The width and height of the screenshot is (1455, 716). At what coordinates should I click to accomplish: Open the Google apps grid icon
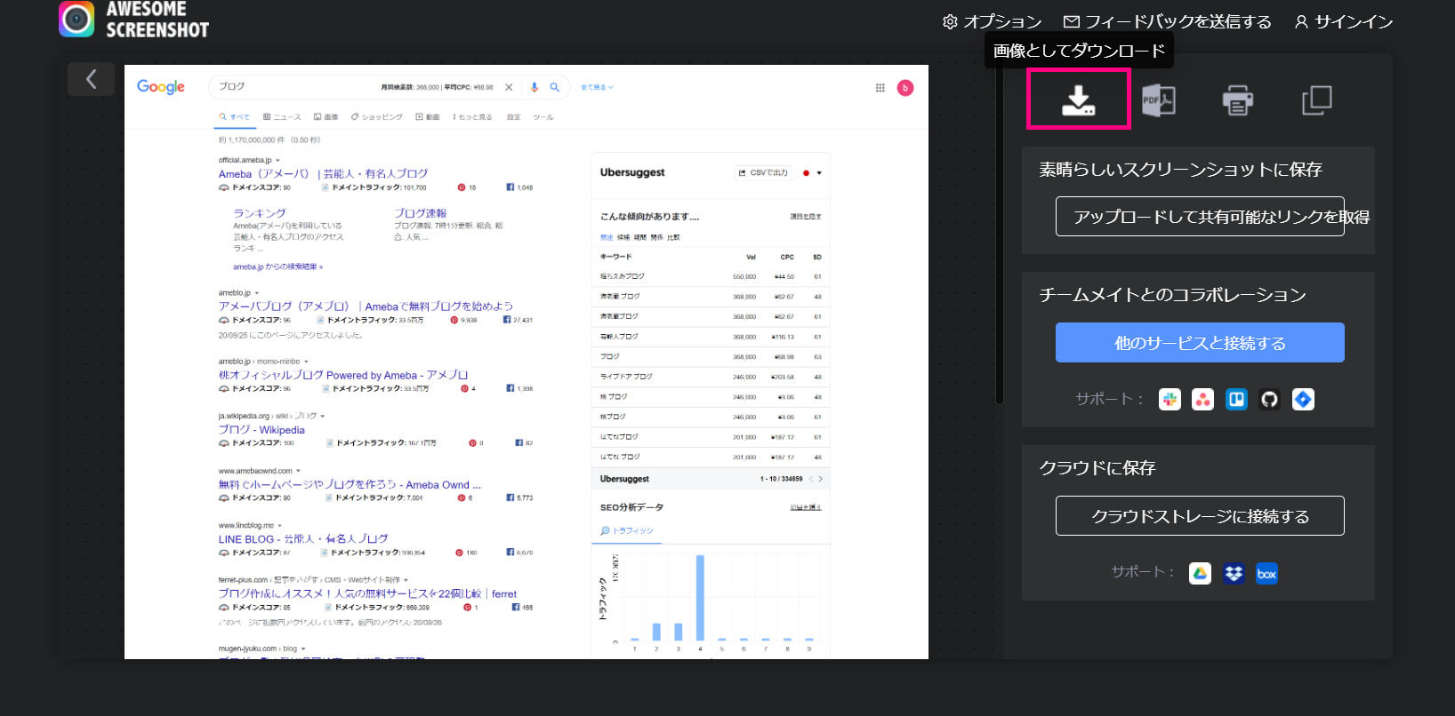(880, 88)
